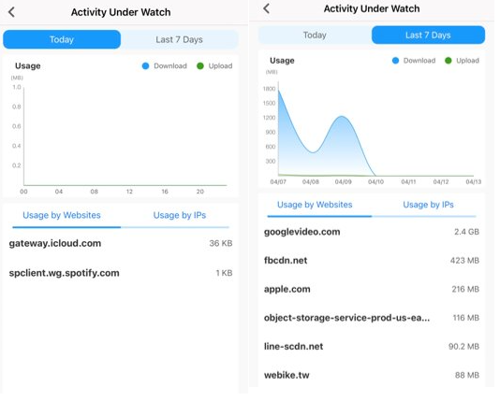Click green Upload legend dot on left chart

coord(200,65)
